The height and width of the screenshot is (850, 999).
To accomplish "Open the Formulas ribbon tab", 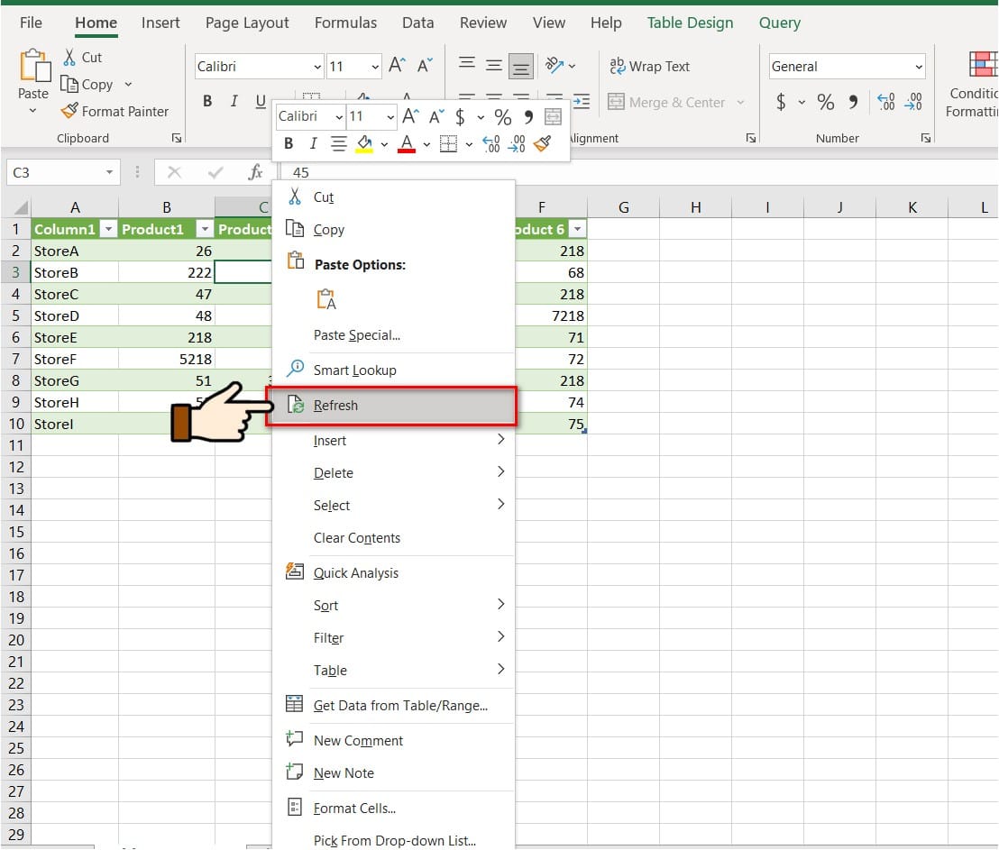I will pyautogui.click(x=345, y=23).
